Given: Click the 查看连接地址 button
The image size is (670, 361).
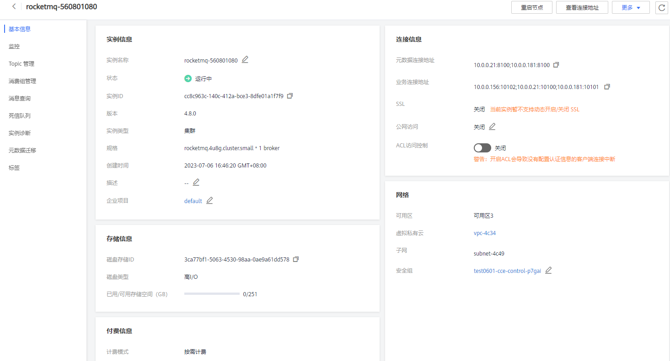Looking at the screenshot, I should point(582,8).
